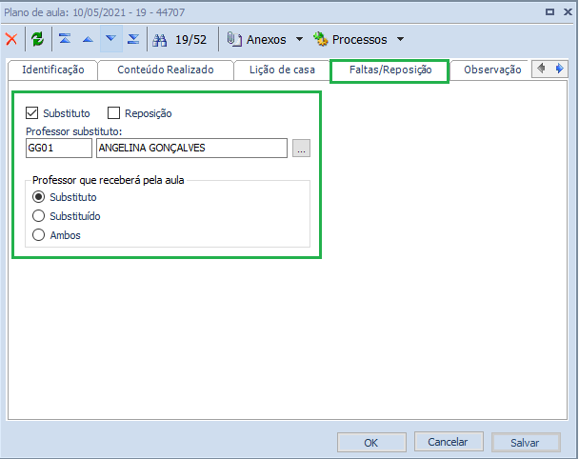Viewport: 579px width, 459px height.
Task: Click the GG01 professor code field
Action: pyautogui.click(x=59, y=148)
